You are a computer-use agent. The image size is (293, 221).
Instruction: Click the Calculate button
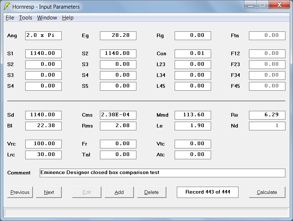267,192
